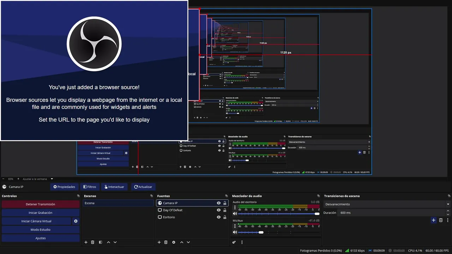Remove selected scene with Escenas trash icon

pos(93,242)
